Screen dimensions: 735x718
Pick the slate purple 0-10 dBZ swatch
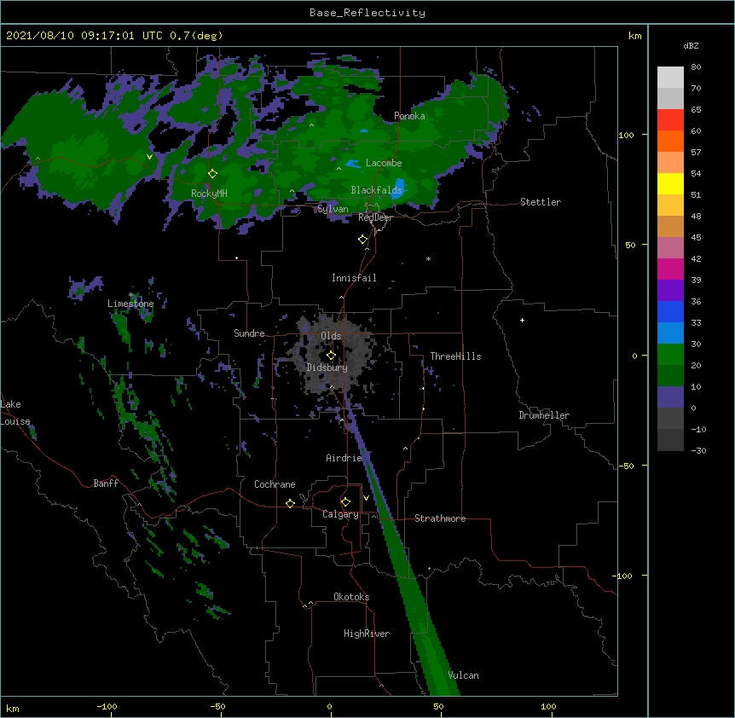coord(670,397)
